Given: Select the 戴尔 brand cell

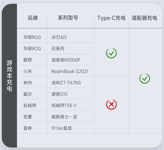Looking at the screenshot, I should pos(28,94).
